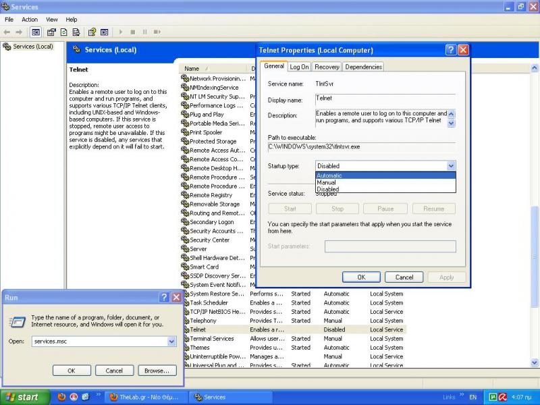Click the red antivirus tray icon
The height and width of the screenshot is (405, 540).
[502, 397]
